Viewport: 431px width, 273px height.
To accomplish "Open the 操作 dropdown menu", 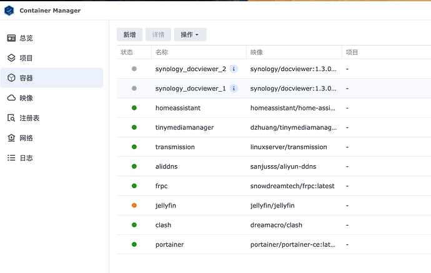I will (x=190, y=34).
